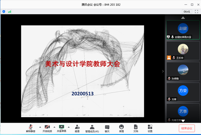
Task: Enter fullscreen mode via top-right icon
Action: point(196,12)
